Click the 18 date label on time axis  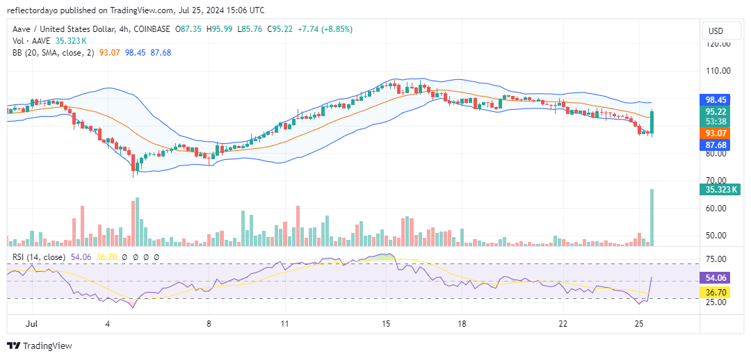pos(462,323)
